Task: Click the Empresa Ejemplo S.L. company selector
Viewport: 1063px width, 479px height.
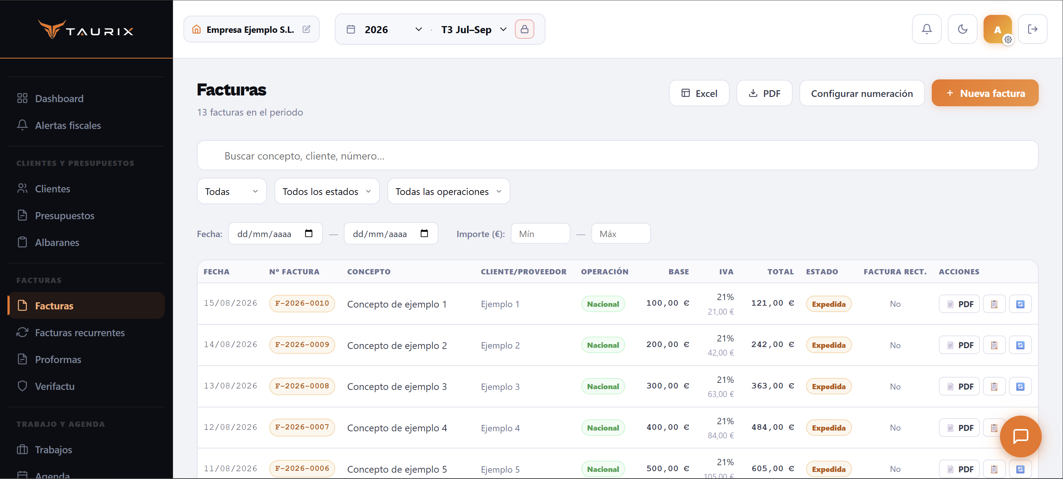Action: [251, 29]
